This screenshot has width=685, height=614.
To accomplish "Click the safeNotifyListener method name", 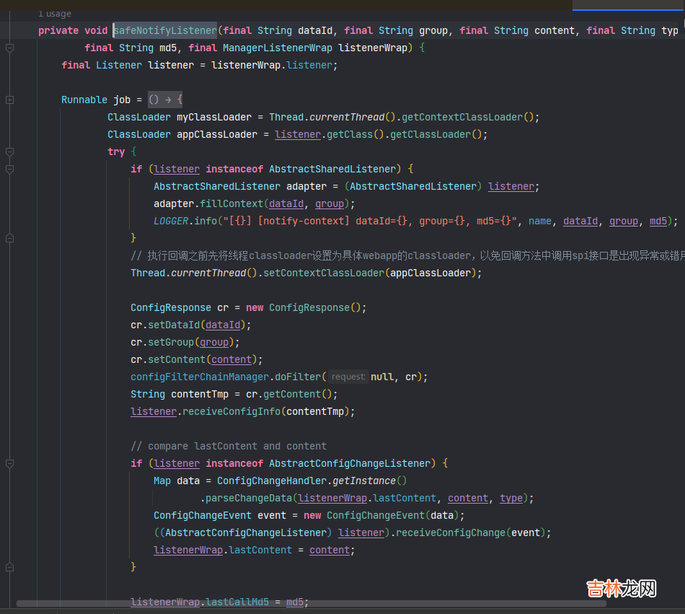I will coord(165,30).
